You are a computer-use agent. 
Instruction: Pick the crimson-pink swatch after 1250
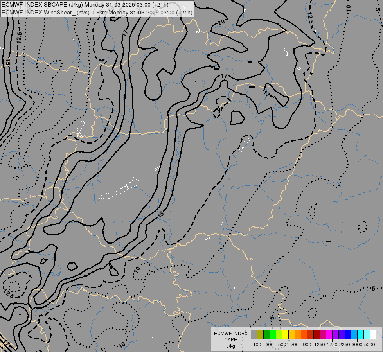(323, 334)
